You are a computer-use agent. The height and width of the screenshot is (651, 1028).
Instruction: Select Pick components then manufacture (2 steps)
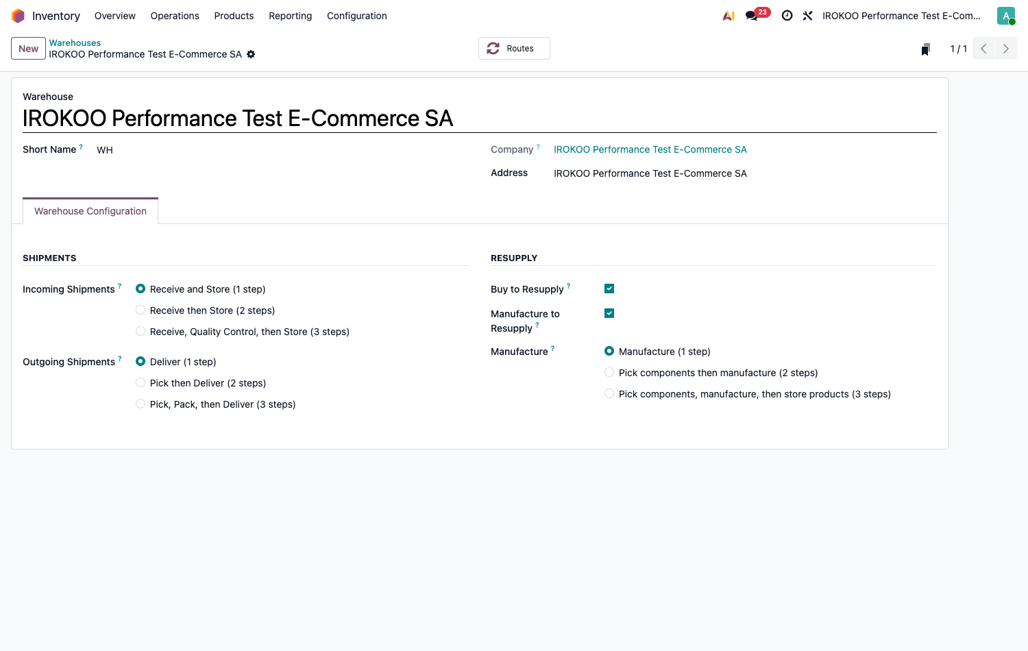coord(609,373)
